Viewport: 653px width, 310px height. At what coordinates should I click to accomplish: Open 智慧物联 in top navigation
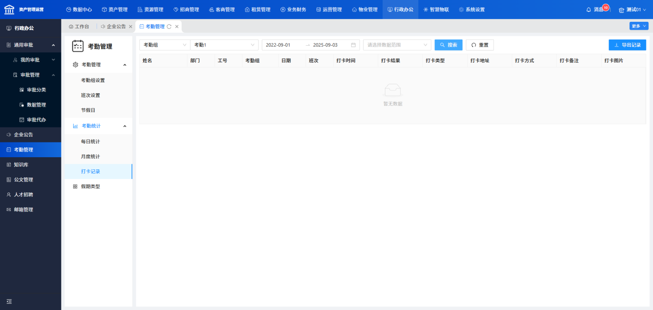tap(436, 10)
